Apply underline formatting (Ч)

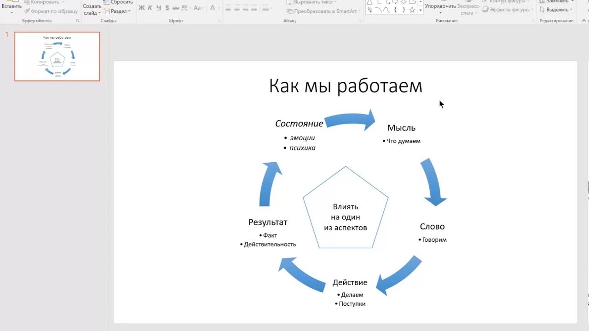pos(159,8)
